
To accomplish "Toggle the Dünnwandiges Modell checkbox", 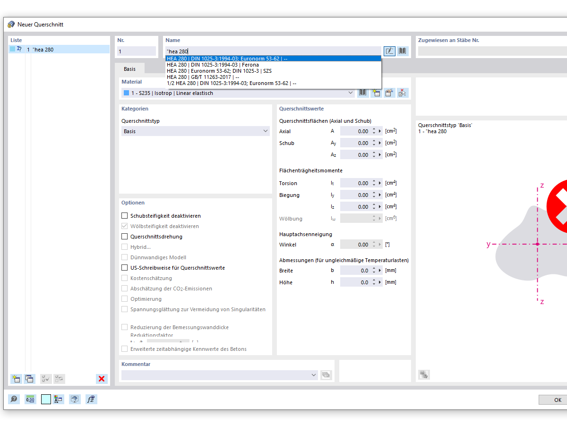I will (125, 257).
